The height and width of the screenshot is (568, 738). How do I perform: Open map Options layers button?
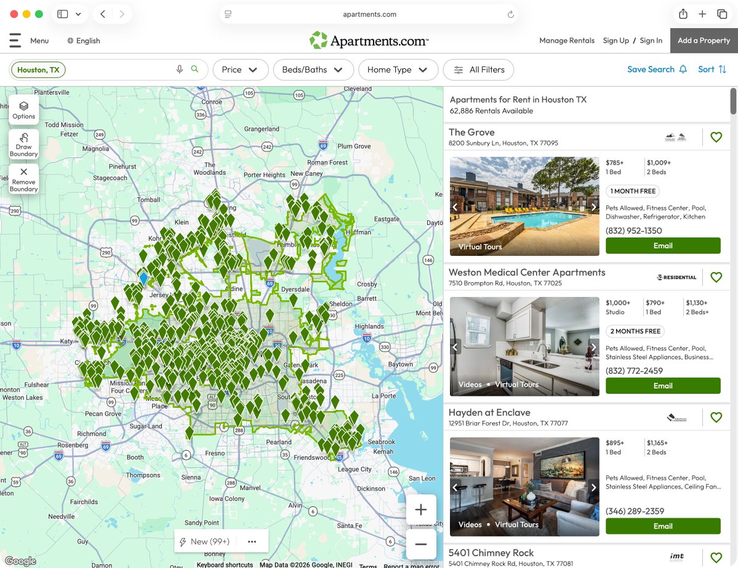23,109
